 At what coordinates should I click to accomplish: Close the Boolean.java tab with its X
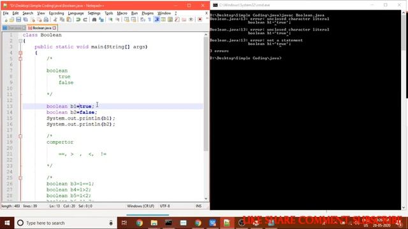point(54,28)
